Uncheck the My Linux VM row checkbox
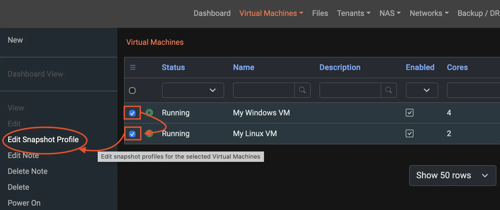 coord(132,134)
